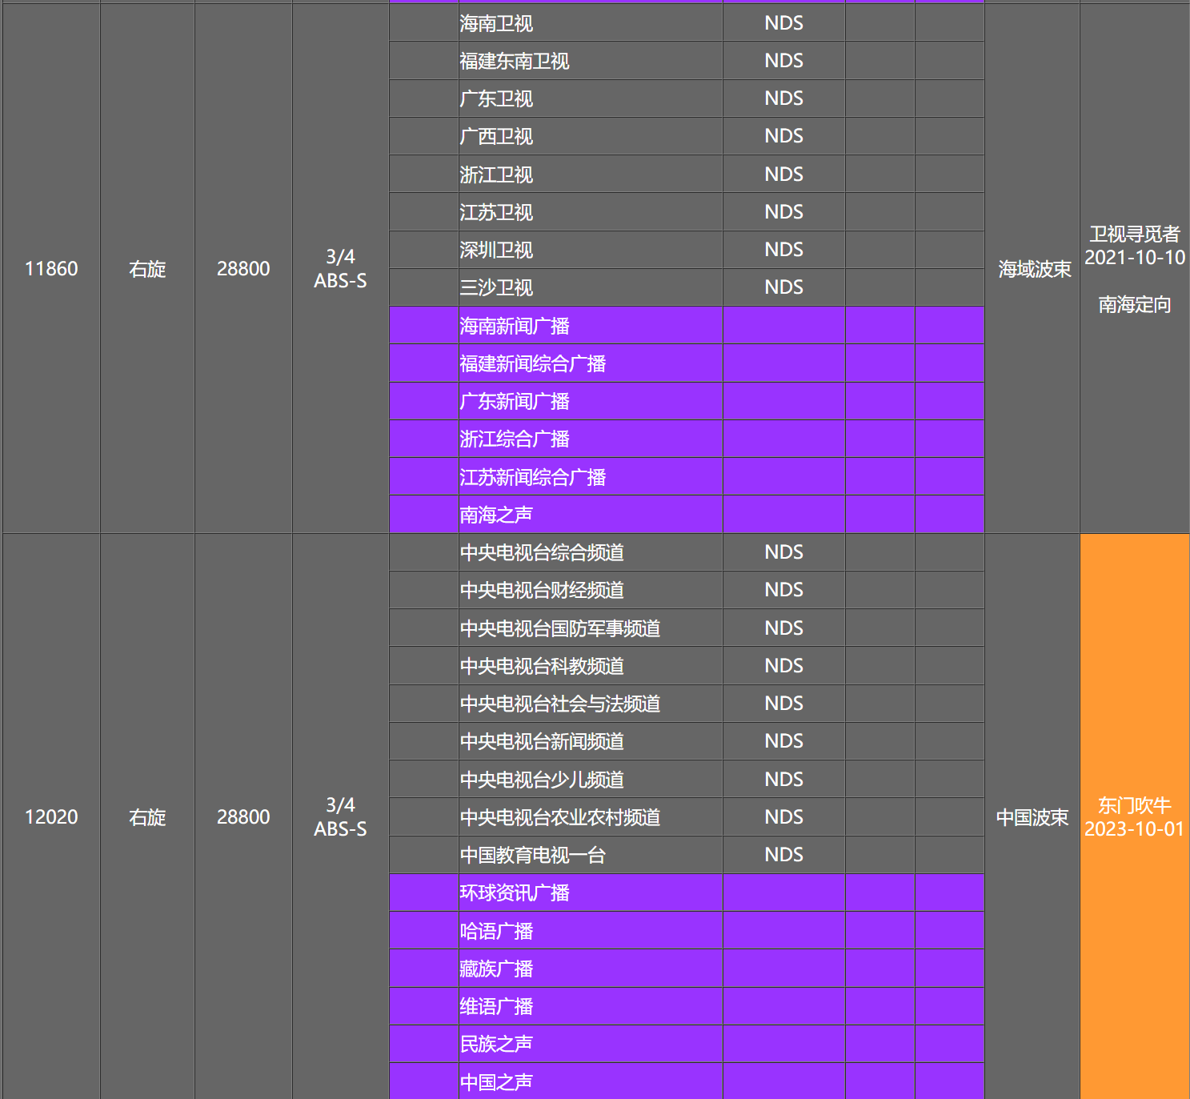Screen dimensions: 1190x1099
Task: Click the 中国教育电视一台 entry
Action: point(591,855)
